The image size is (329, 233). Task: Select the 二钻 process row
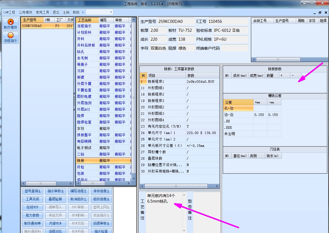tap(104, 154)
